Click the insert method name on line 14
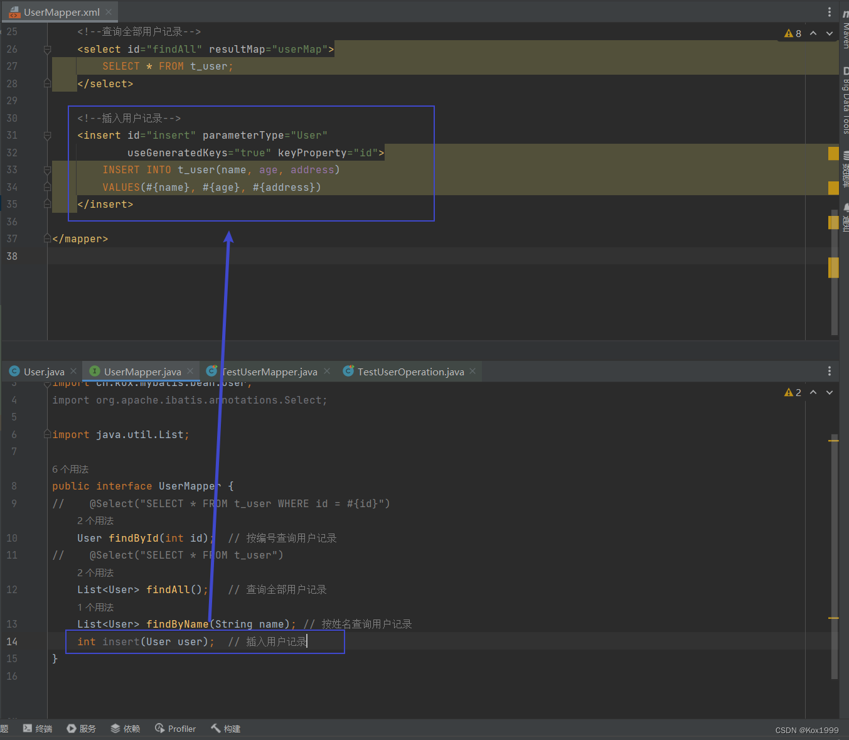The width and height of the screenshot is (849, 740). [x=121, y=641]
